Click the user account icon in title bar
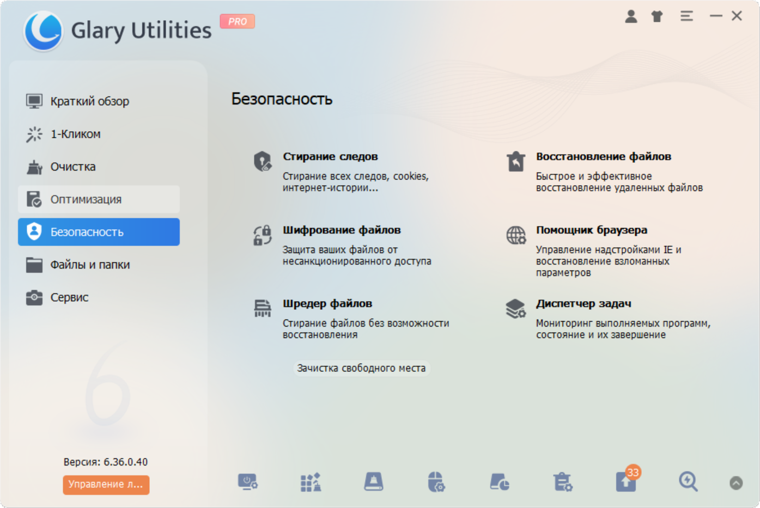Image resolution: width=760 pixels, height=508 pixels. (631, 16)
